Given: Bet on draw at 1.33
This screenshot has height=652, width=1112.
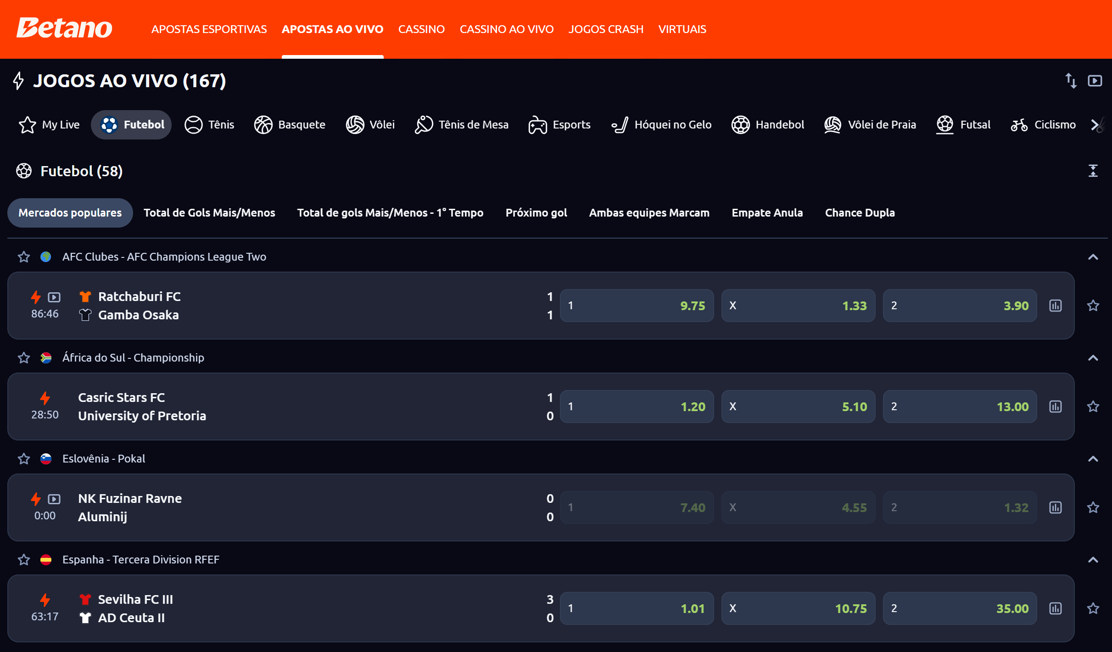Looking at the screenshot, I should tap(798, 306).
